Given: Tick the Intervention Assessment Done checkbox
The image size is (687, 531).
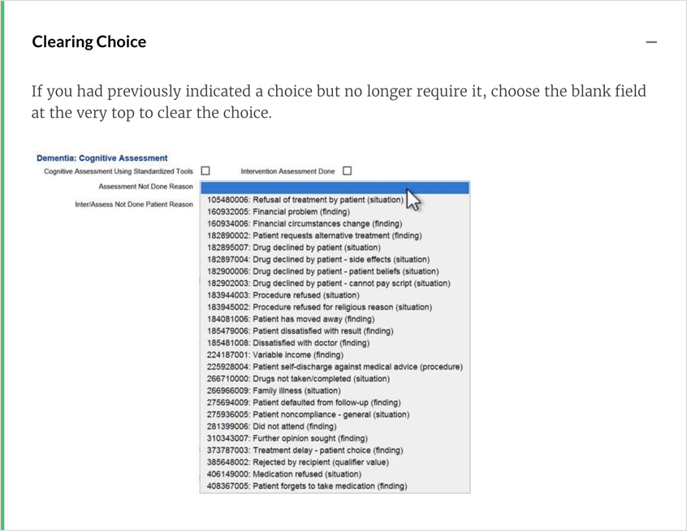Looking at the screenshot, I should pos(348,171).
